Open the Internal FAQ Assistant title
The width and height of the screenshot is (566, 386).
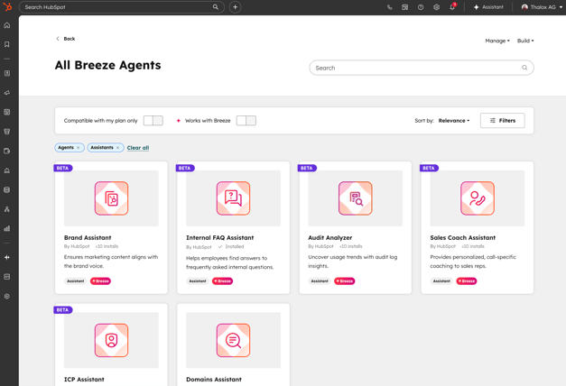(x=220, y=238)
